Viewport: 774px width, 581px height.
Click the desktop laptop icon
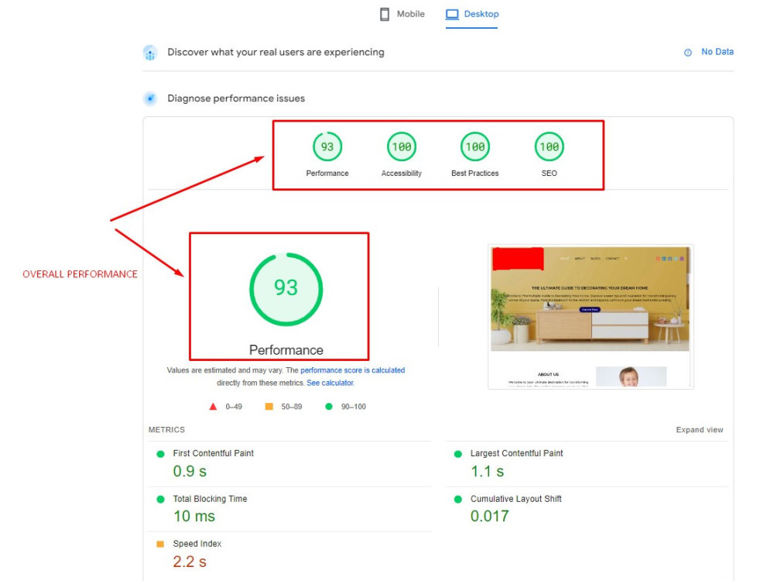coord(452,14)
